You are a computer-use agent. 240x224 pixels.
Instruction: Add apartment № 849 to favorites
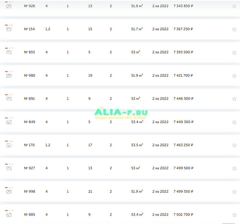[x=234, y=122]
